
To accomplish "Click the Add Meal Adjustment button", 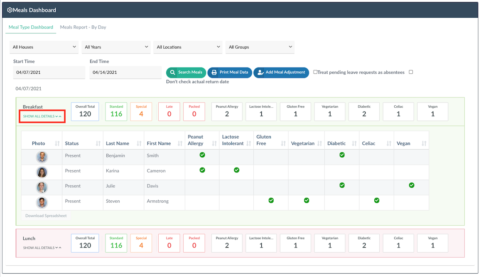I will (281, 72).
